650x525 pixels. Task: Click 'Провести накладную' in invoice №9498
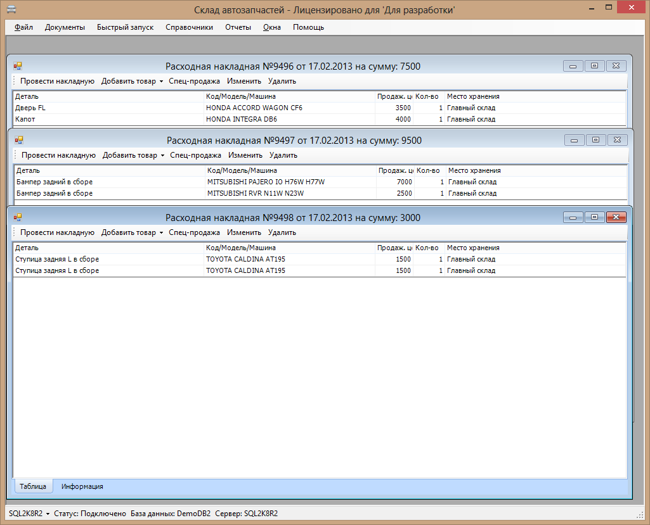coord(57,232)
